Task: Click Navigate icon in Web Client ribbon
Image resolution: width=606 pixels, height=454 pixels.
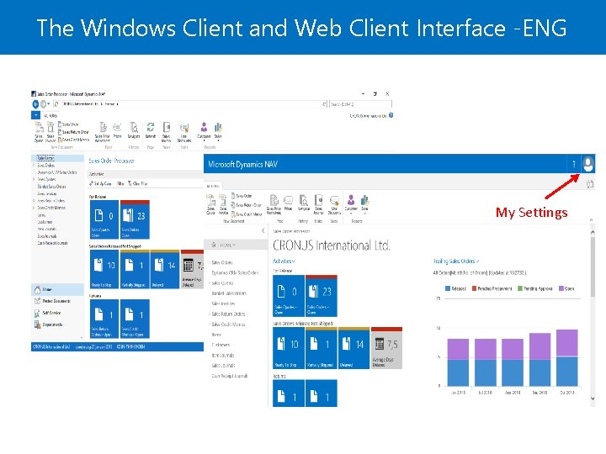Action: click(304, 203)
